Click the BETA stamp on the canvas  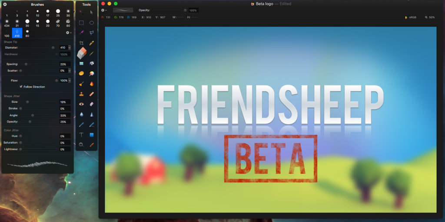[x=270, y=159]
